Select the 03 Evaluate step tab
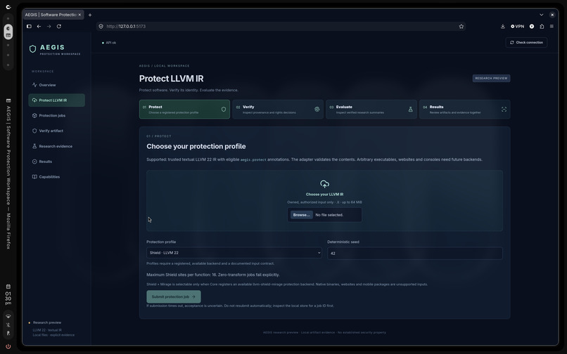Screen dimensions: 567x354 [371, 110]
